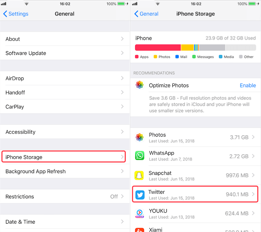The height and width of the screenshot is (232, 261).
Task: Tap the Snapchat ghost icon
Action: point(139,175)
